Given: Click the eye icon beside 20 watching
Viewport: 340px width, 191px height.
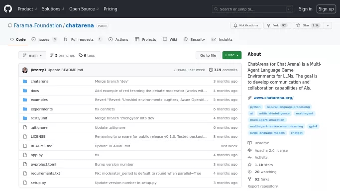Looking at the screenshot, I should click(250, 172).
